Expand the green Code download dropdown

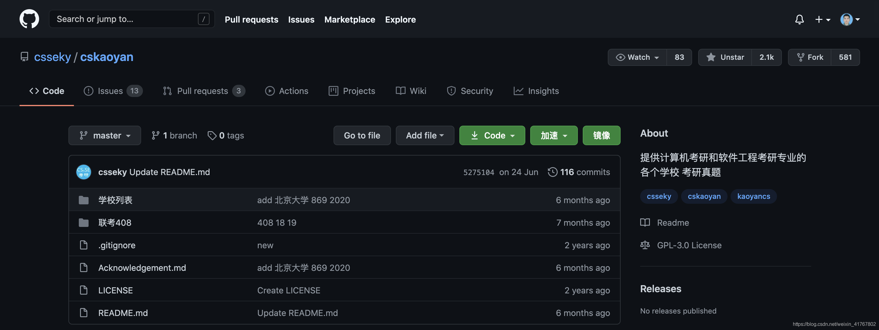[492, 135]
